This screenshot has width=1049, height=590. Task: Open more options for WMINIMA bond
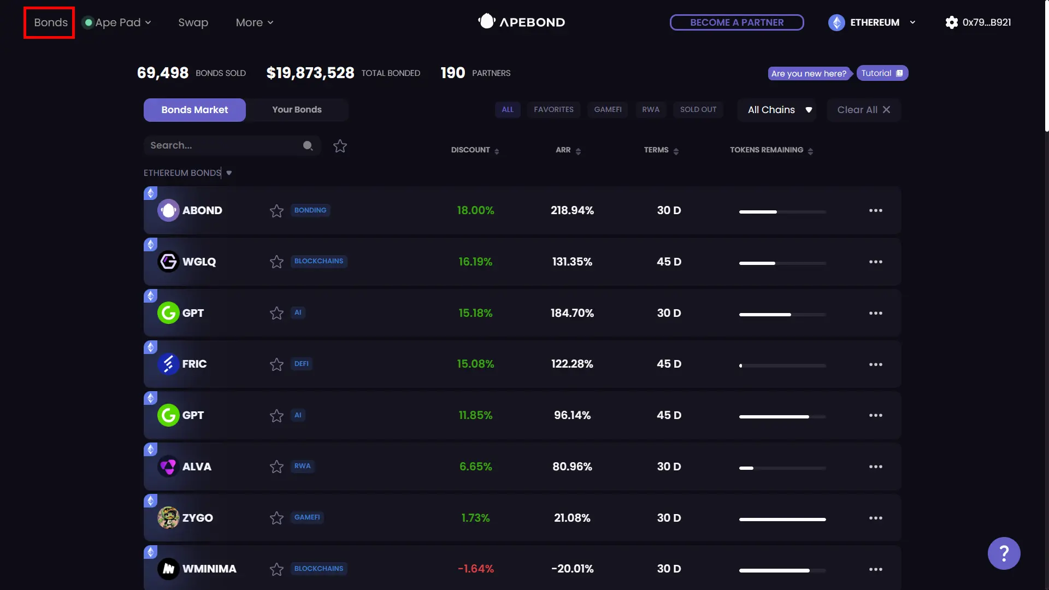tap(876, 569)
